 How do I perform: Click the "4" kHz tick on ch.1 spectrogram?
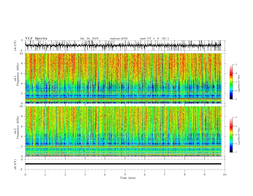22,84
